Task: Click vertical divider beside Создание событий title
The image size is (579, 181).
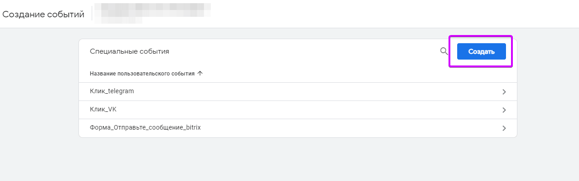Action: (x=92, y=14)
